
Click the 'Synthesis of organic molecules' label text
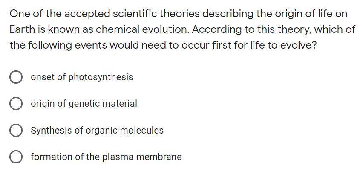click(x=97, y=131)
